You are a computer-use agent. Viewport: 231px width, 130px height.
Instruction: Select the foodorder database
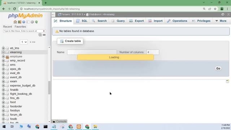tap(16, 106)
